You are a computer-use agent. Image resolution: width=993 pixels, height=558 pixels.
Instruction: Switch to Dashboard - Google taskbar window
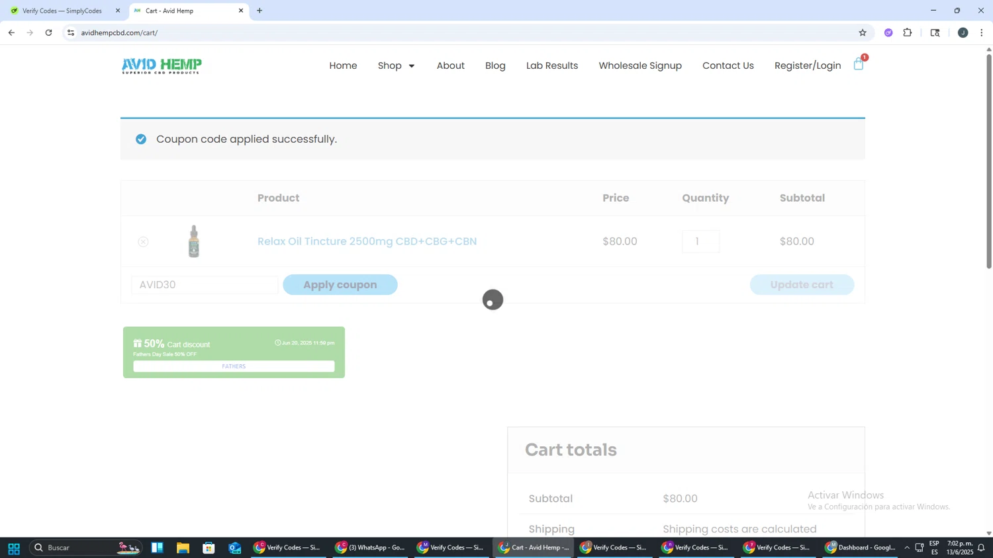click(x=860, y=548)
